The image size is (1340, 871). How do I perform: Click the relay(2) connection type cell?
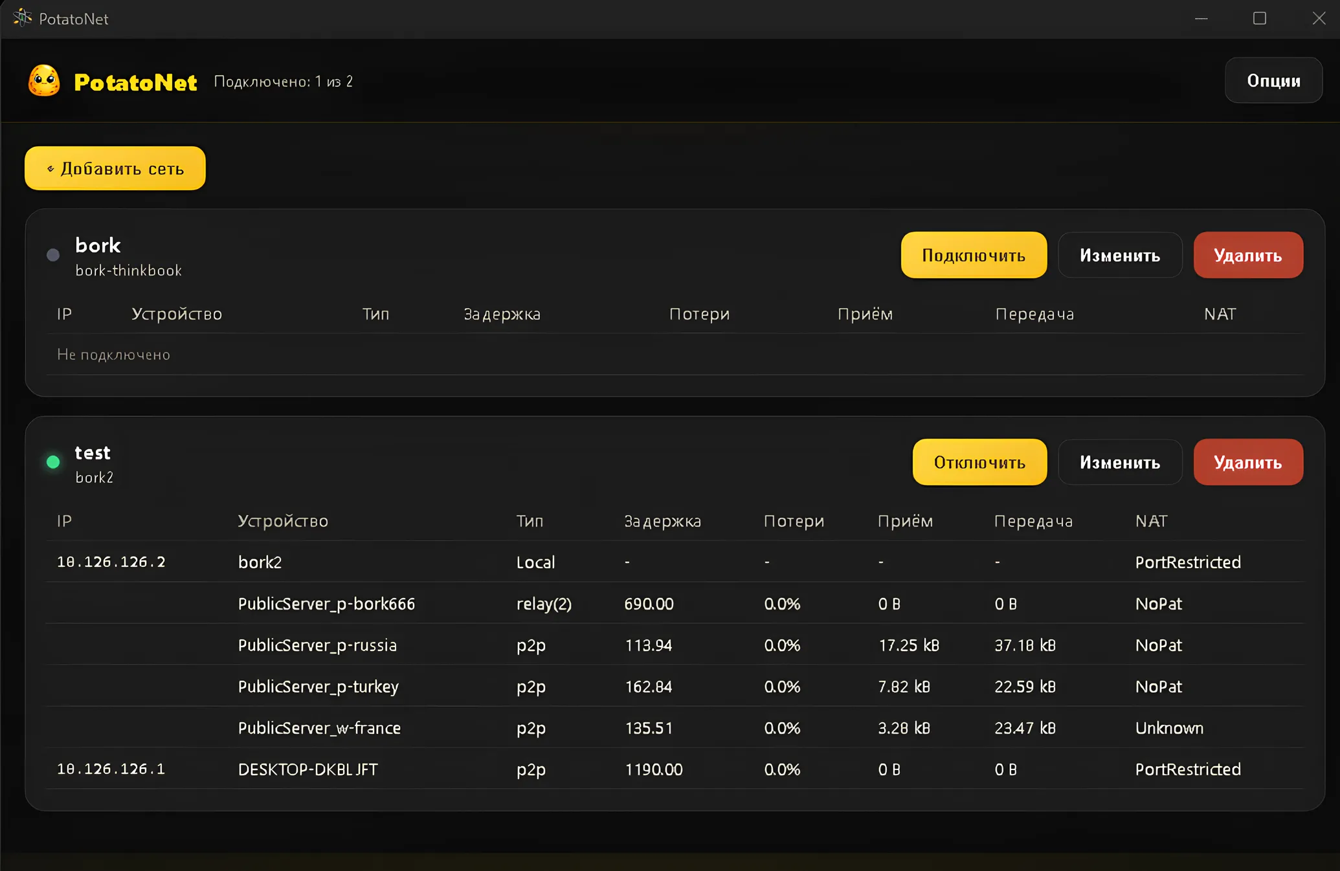[x=544, y=604]
